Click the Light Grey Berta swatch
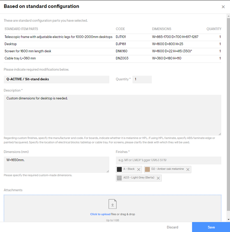This screenshot has width=230, height=232. click(x=119, y=178)
